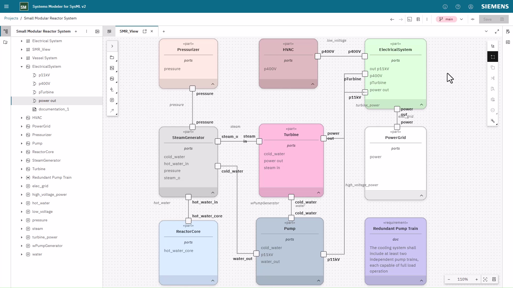Collapse the ElectricalSystem tree node in sidebar
Screen dimensions: 513x288
(x=22, y=66)
